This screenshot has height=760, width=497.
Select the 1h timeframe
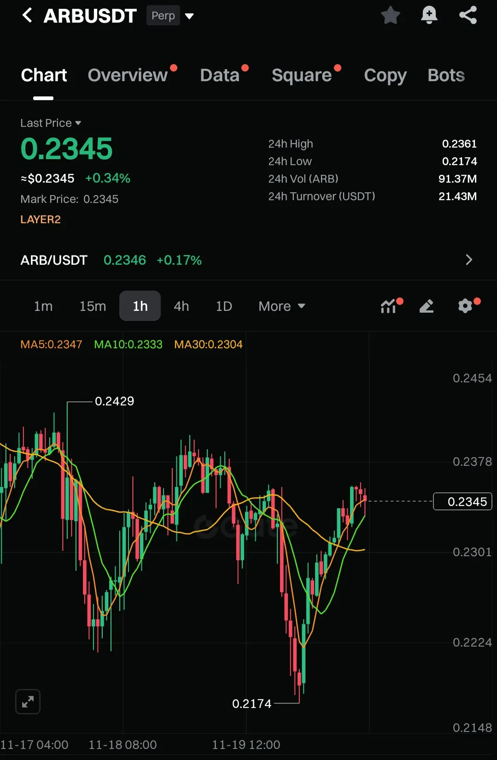click(140, 306)
